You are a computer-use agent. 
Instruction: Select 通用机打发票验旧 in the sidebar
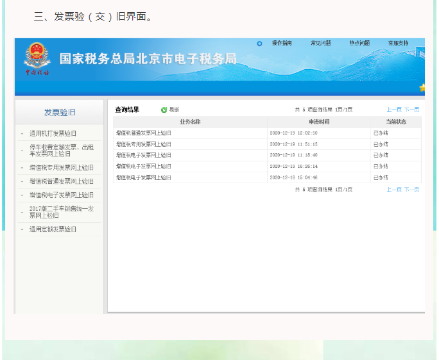[x=53, y=134]
